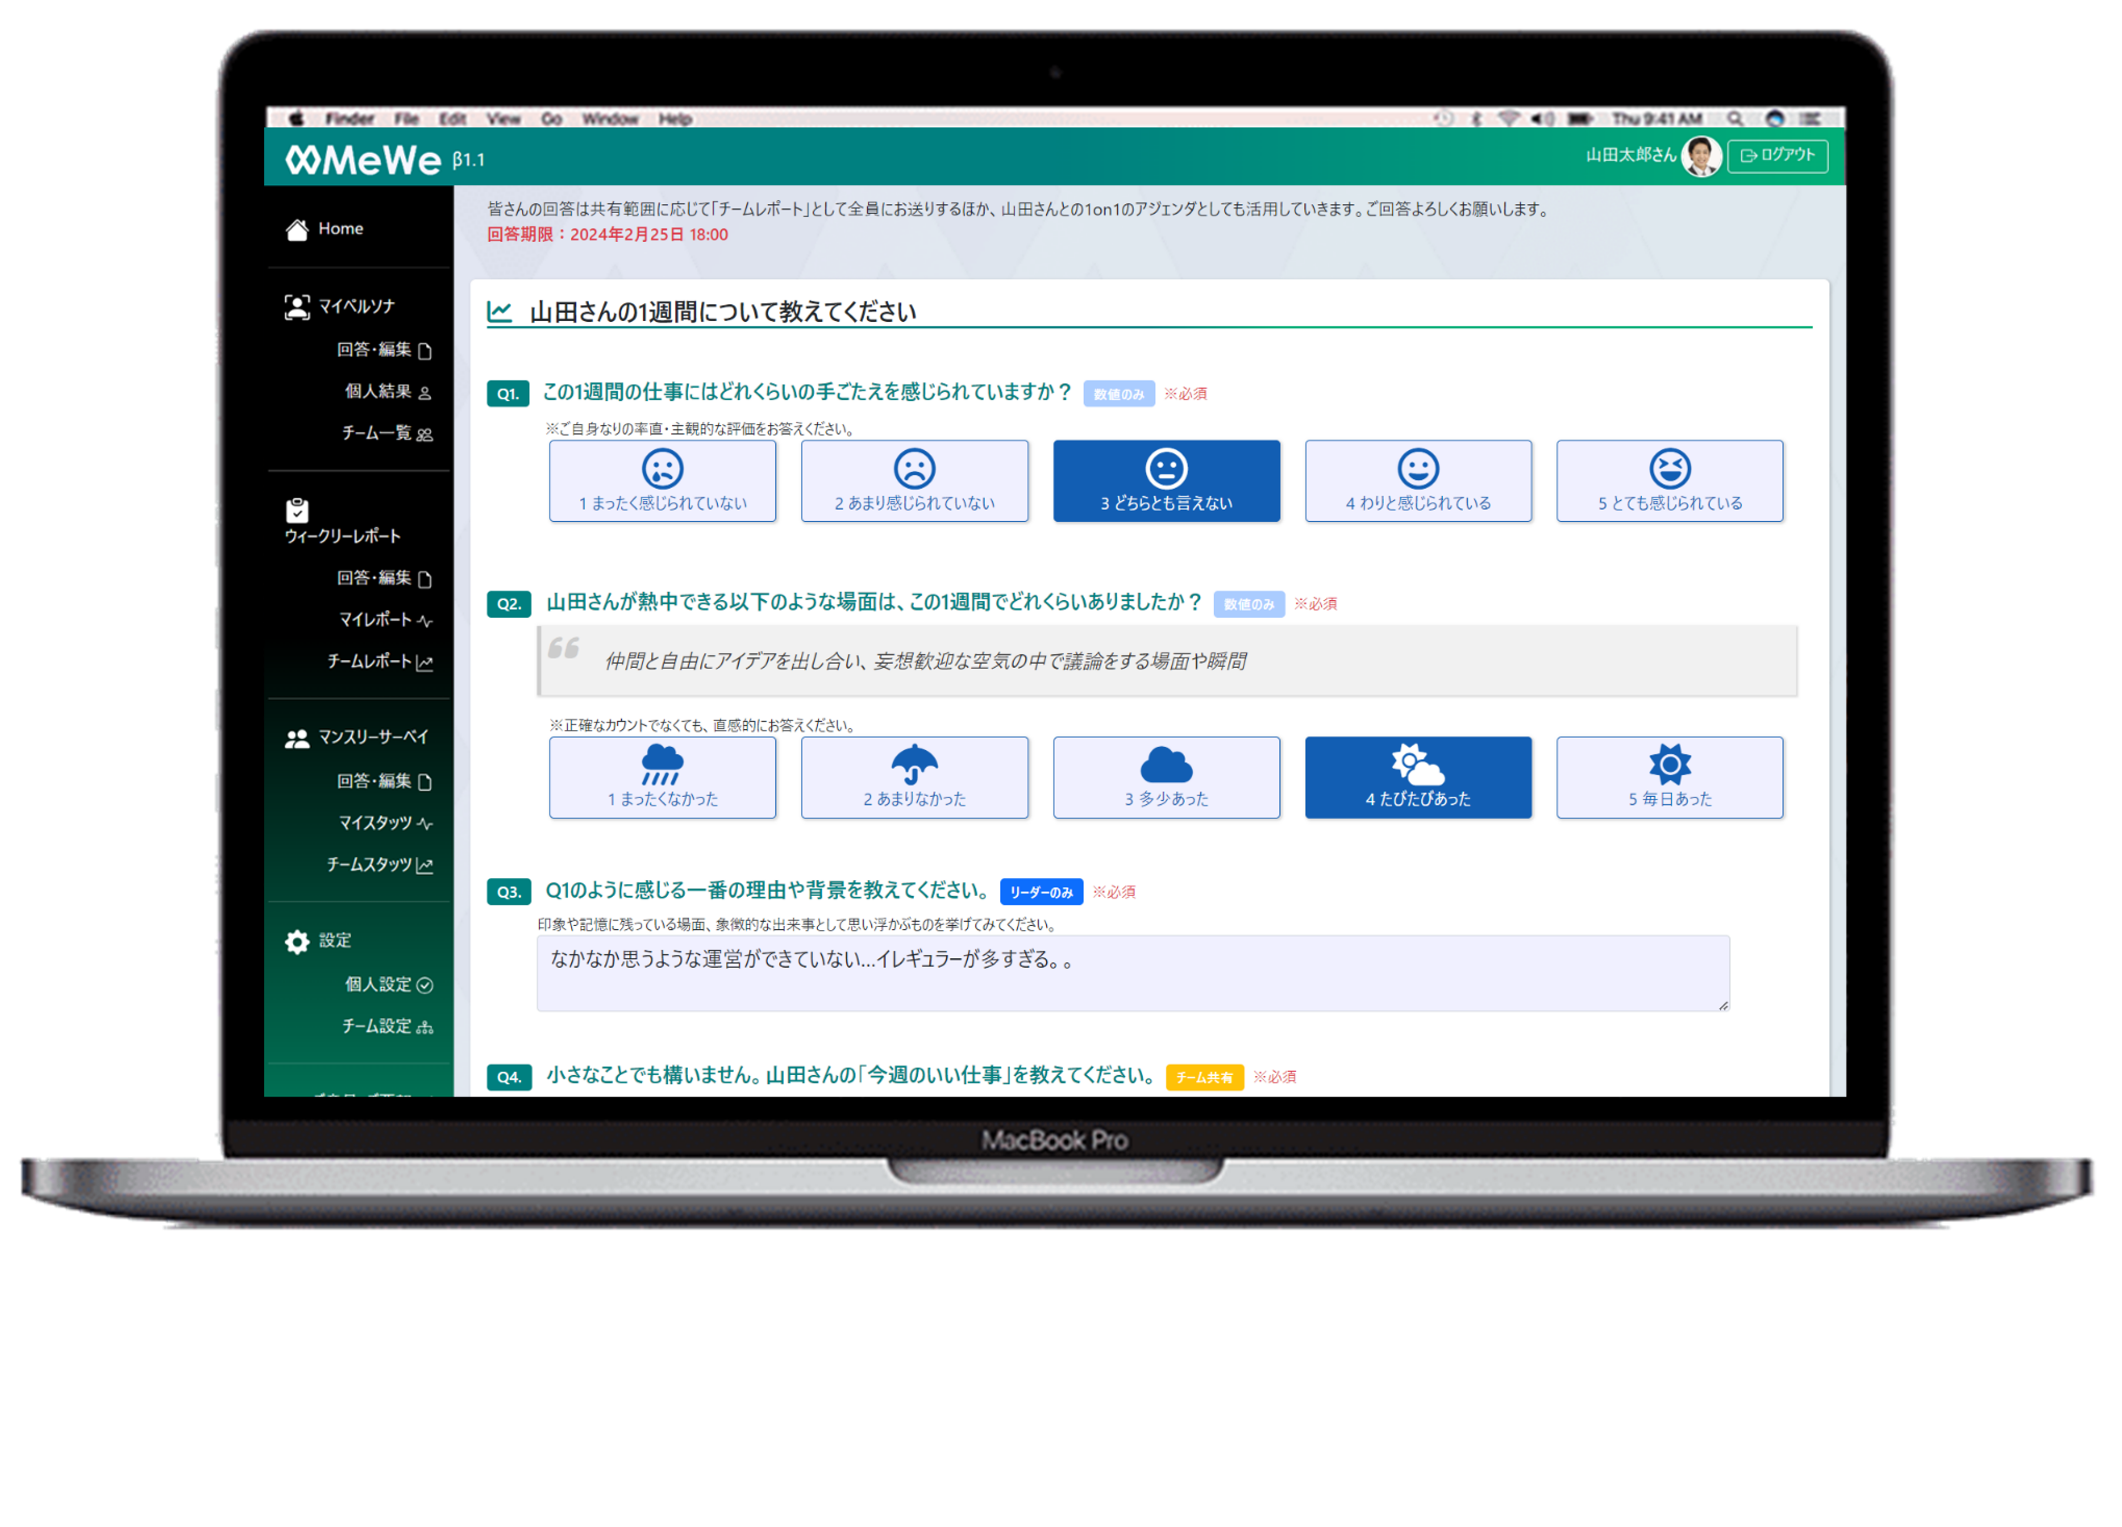
Task: Open 設定 gear icon
Action: 296,941
